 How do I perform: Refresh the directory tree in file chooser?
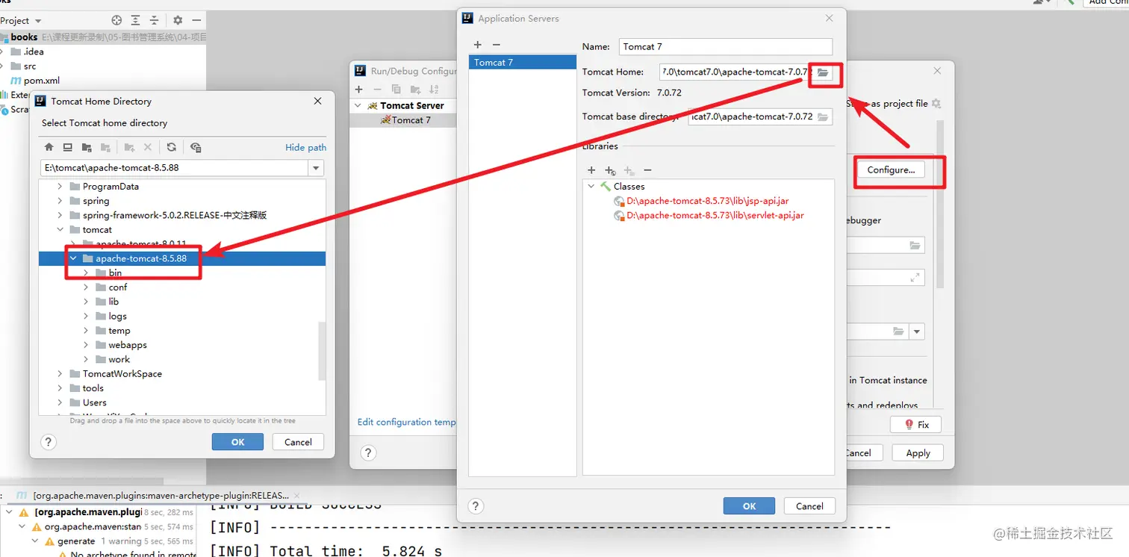point(172,147)
